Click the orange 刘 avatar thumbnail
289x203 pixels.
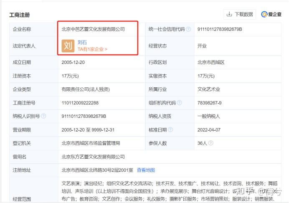pyautogui.click(x=68, y=46)
